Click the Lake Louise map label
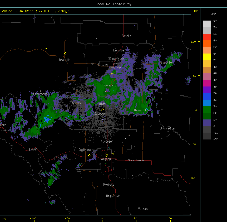 (5, 128)
